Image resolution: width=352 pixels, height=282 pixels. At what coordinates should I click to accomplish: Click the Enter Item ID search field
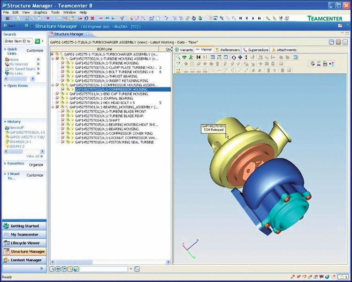(x=18, y=41)
